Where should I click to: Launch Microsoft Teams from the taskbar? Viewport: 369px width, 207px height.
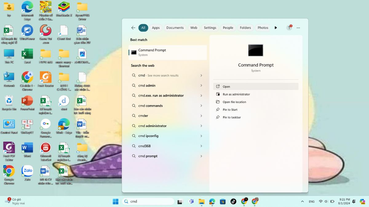(191, 201)
